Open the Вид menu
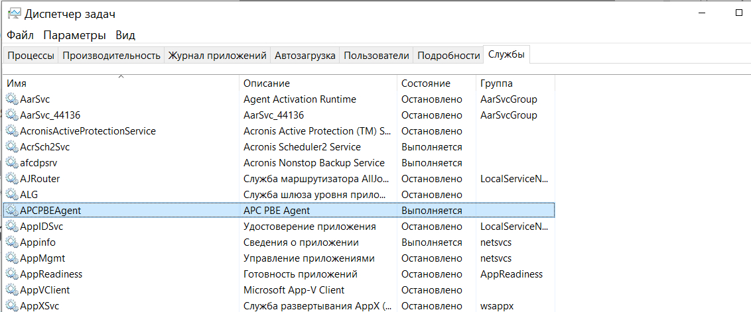Screen dimensions: 751x312 pos(125,35)
